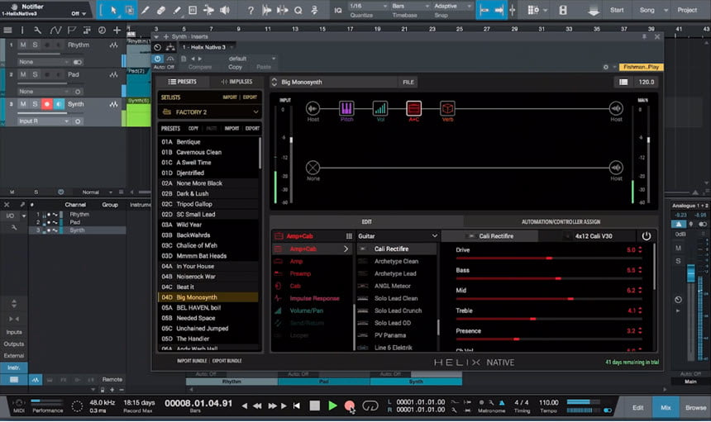Click the red Record button in transport
The height and width of the screenshot is (422, 711).
coord(349,405)
